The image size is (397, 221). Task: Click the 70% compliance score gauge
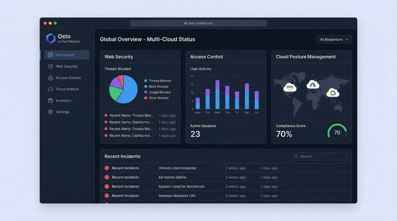tap(337, 132)
